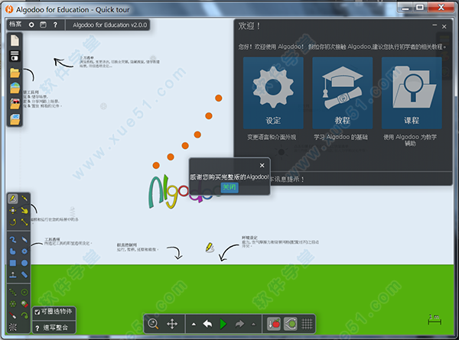Click the Algodoo for Education v2.0.0 label

pyautogui.click(x=109, y=25)
